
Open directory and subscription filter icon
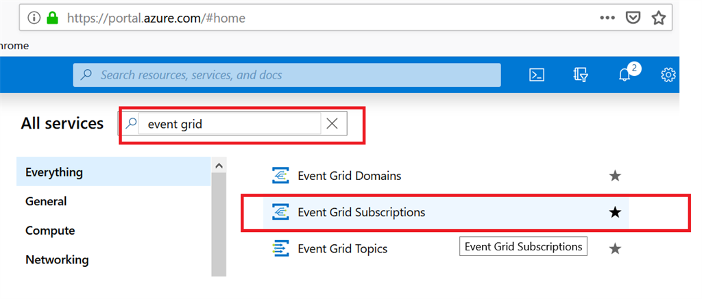(x=580, y=75)
